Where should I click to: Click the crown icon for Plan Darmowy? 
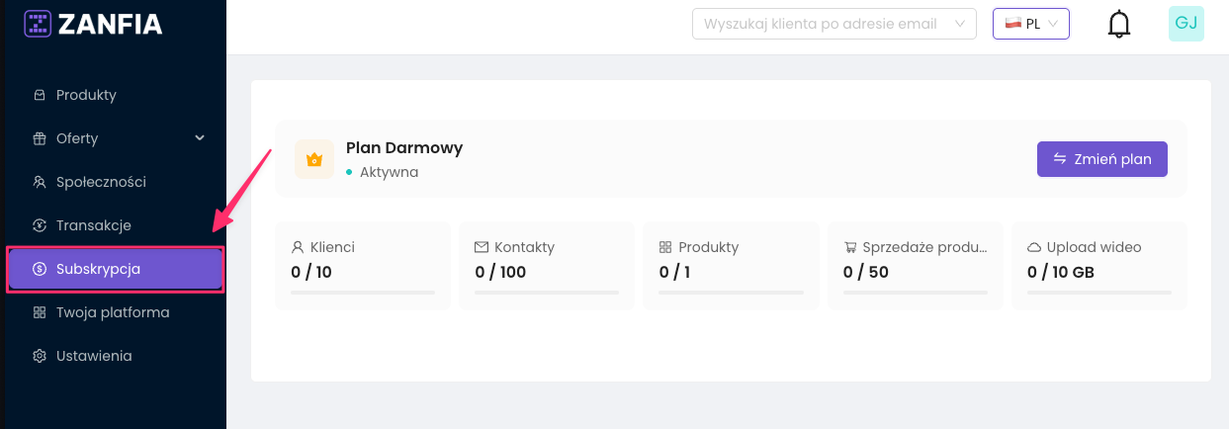click(x=314, y=159)
